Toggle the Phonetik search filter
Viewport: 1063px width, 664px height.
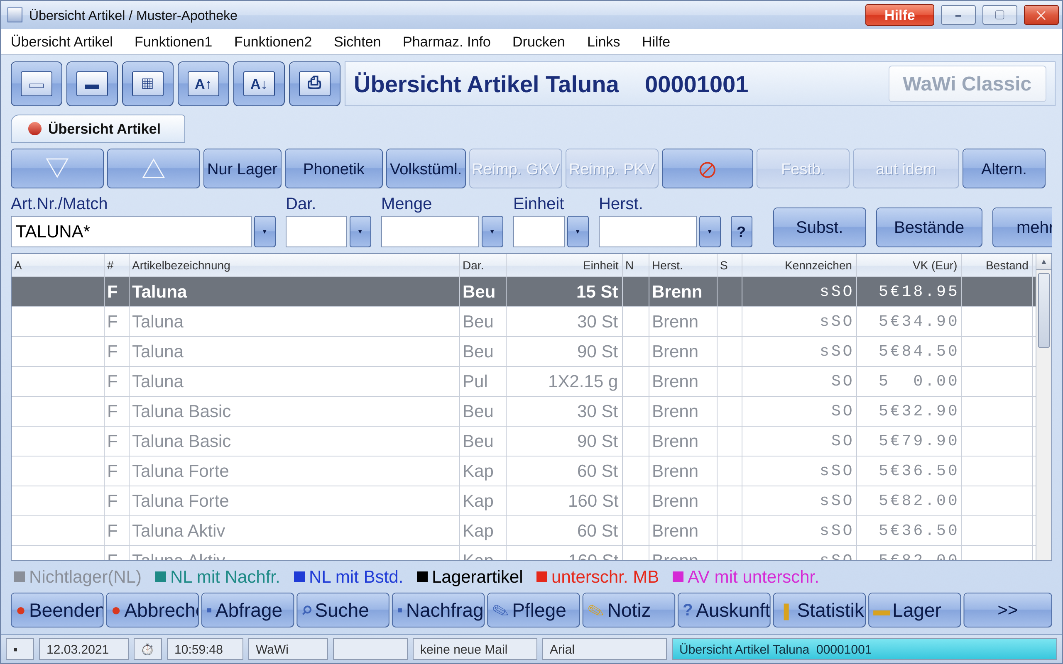(x=333, y=168)
